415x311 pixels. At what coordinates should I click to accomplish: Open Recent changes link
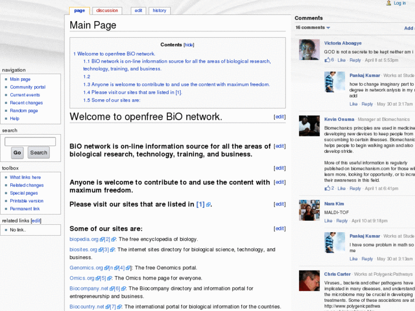pyautogui.click(x=26, y=103)
